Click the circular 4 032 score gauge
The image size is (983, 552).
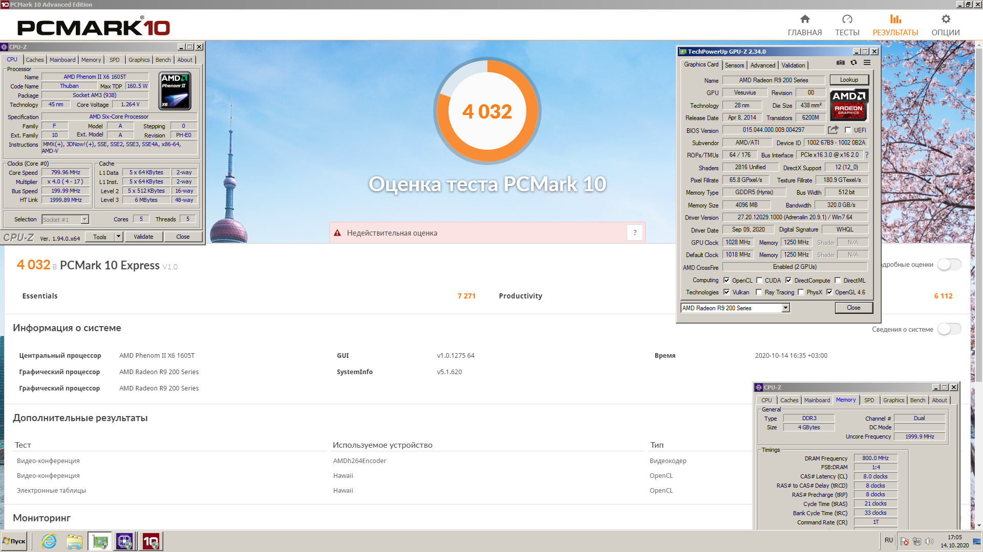(x=487, y=111)
